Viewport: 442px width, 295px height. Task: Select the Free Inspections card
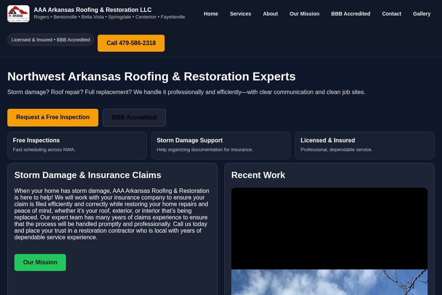pos(77,145)
